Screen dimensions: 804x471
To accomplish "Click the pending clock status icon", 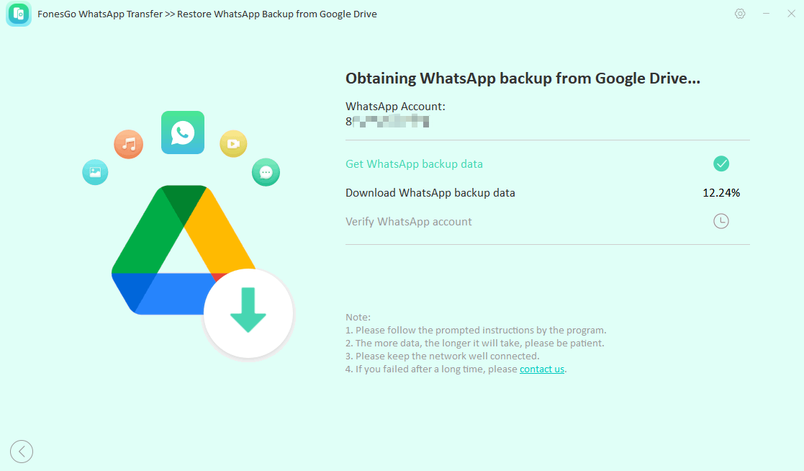I will point(721,222).
